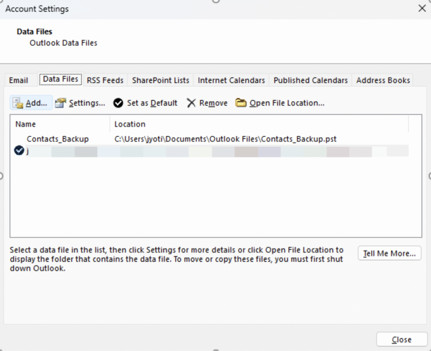431x351 pixels.
Task: Switch to the SharePoint Lists tab
Action: click(160, 80)
